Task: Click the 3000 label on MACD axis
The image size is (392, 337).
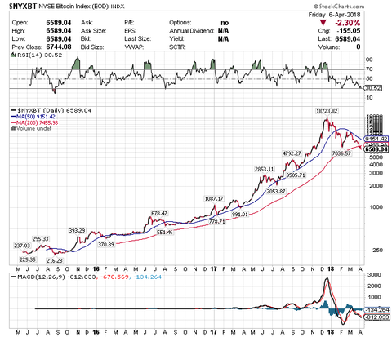Action: click(374, 275)
